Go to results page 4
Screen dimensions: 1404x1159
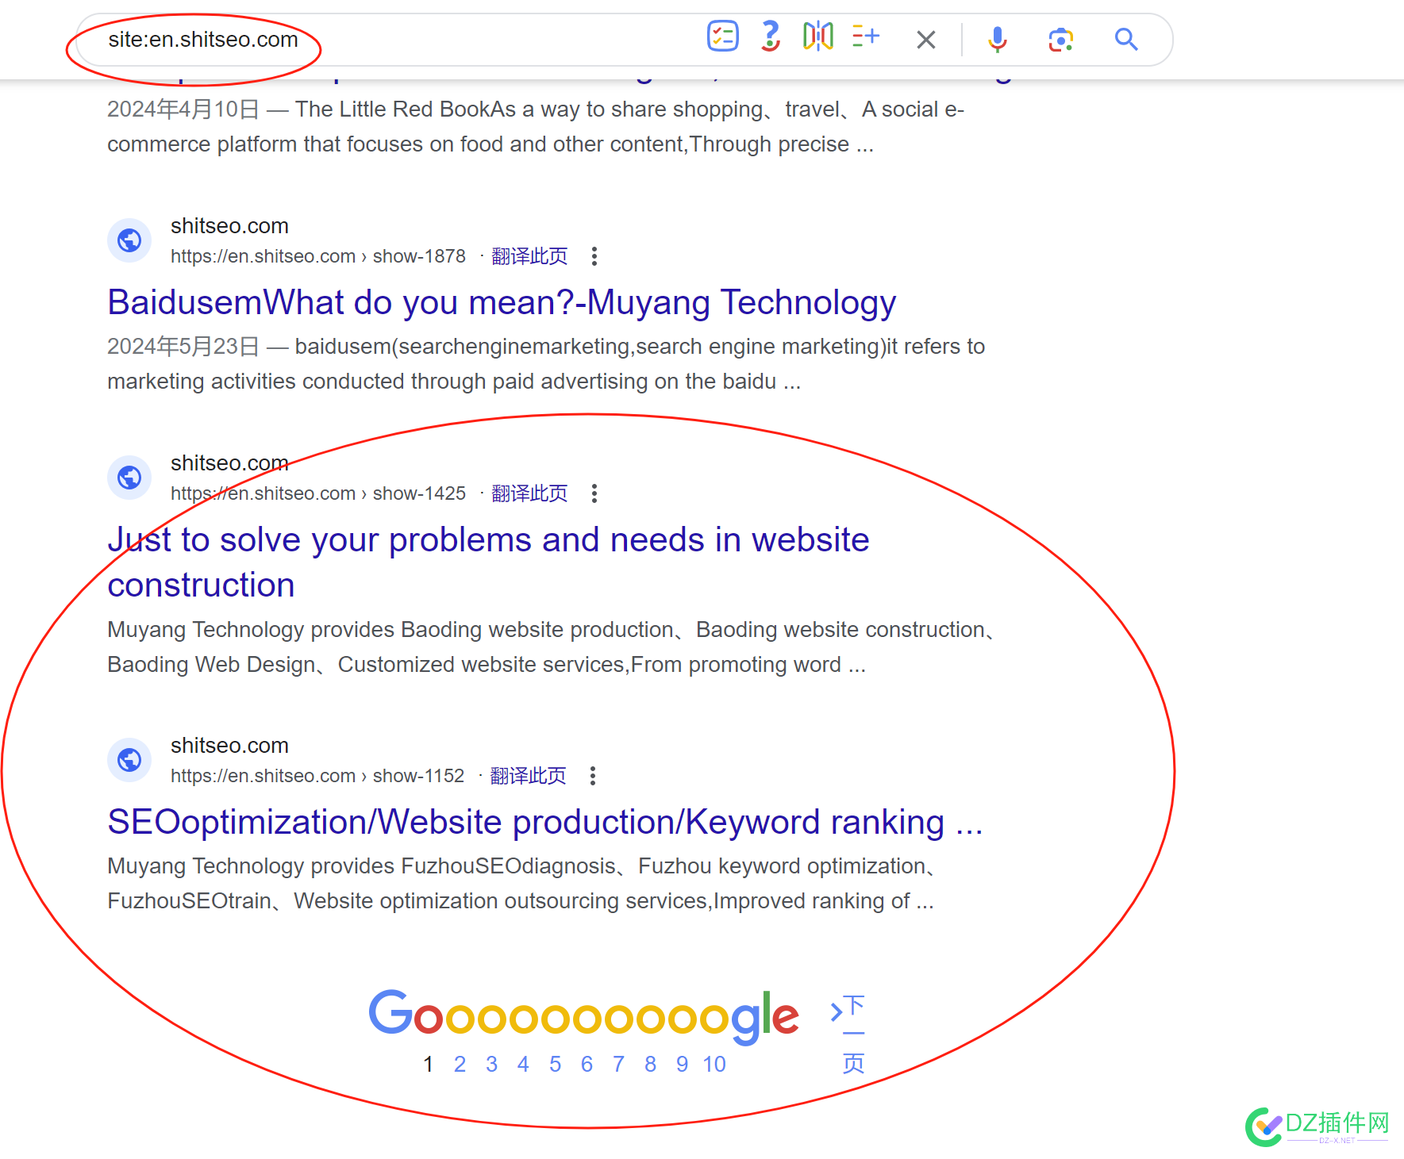(x=523, y=1065)
